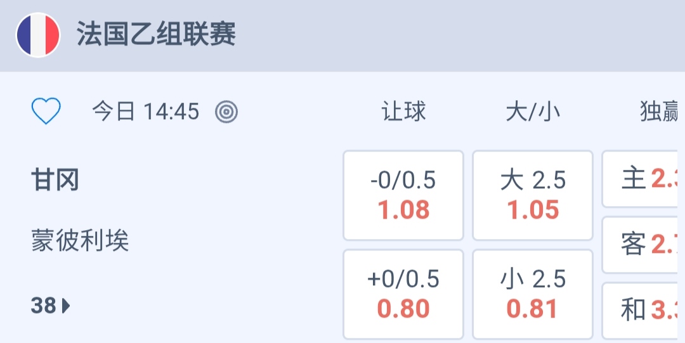
Task: Bet on 小 2.5 at 0.81
Action: click(533, 294)
